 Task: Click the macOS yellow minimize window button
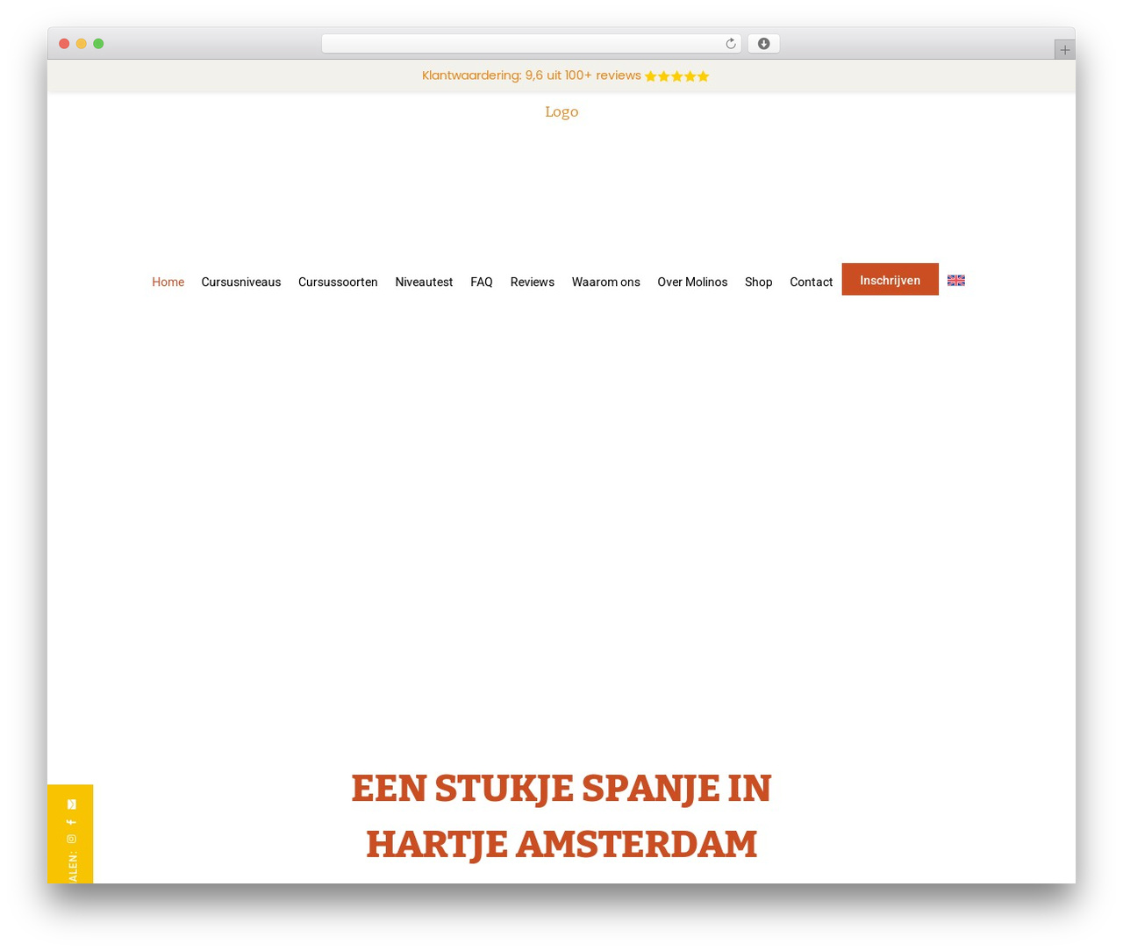click(81, 44)
